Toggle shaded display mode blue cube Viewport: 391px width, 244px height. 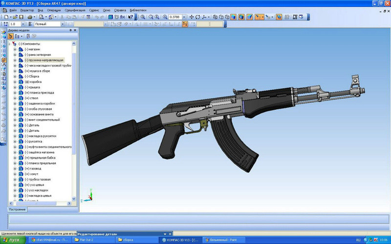click(234, 17)
